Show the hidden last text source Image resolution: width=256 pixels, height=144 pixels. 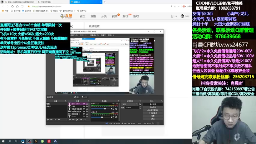84,116
